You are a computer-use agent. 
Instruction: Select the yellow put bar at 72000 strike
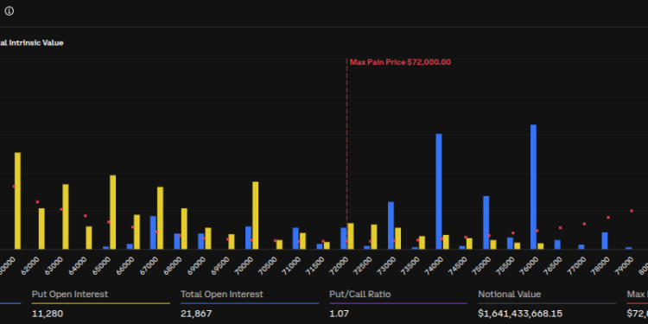click(351, 236)
